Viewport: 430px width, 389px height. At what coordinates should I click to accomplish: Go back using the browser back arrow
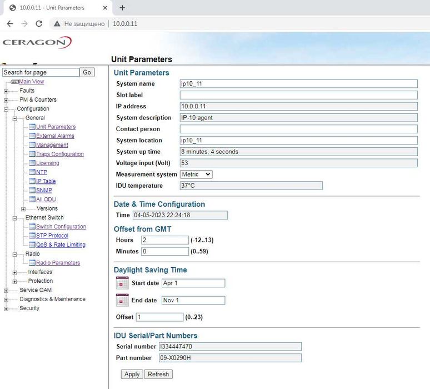[10, 23]
